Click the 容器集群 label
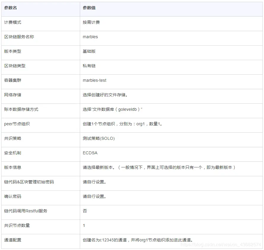Screen dimensions: 264x250 (x=13, y=80)
